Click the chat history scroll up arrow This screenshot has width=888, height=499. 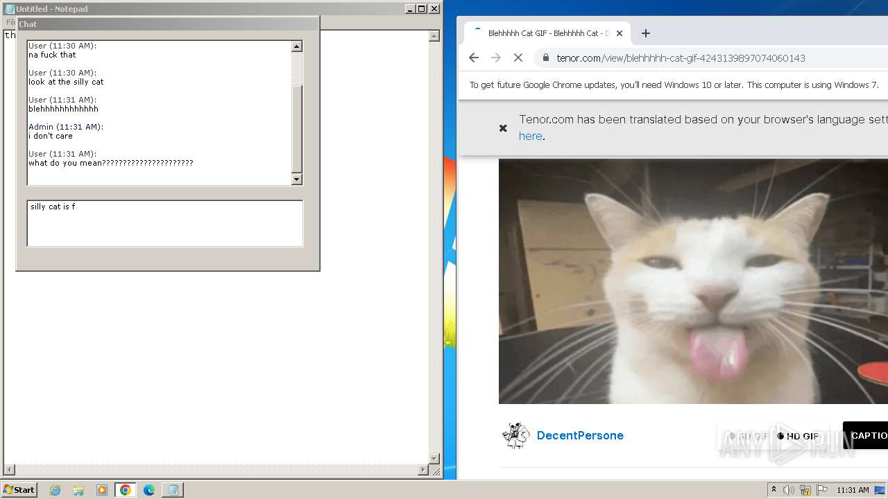pos(297,46)
